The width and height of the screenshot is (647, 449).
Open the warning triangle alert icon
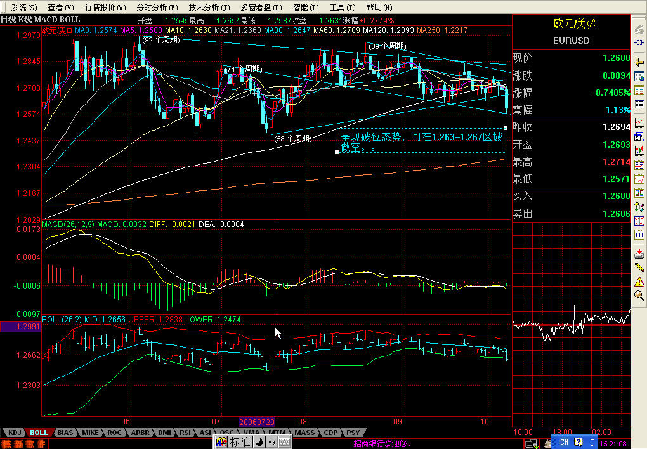tap(639, 282)
